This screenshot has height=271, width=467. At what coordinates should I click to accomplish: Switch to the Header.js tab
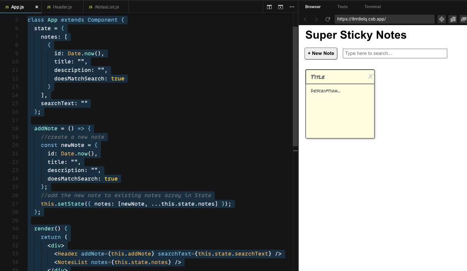[x=62, y=7]
